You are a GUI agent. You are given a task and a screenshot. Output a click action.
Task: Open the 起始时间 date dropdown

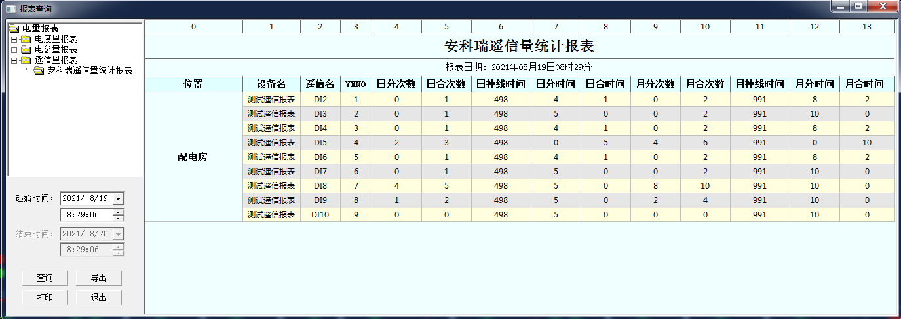pos(118,198)
